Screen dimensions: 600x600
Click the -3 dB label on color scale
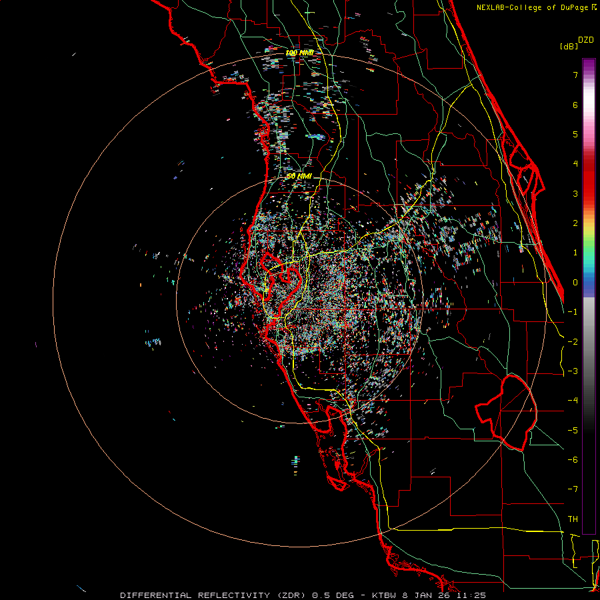[x=573, y=371]
